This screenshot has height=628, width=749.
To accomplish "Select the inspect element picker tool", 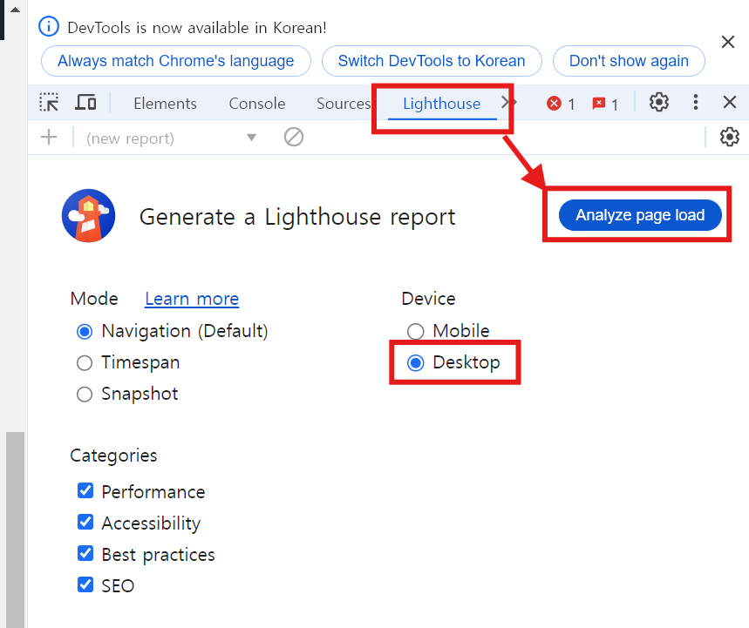I will coord(48,102).
